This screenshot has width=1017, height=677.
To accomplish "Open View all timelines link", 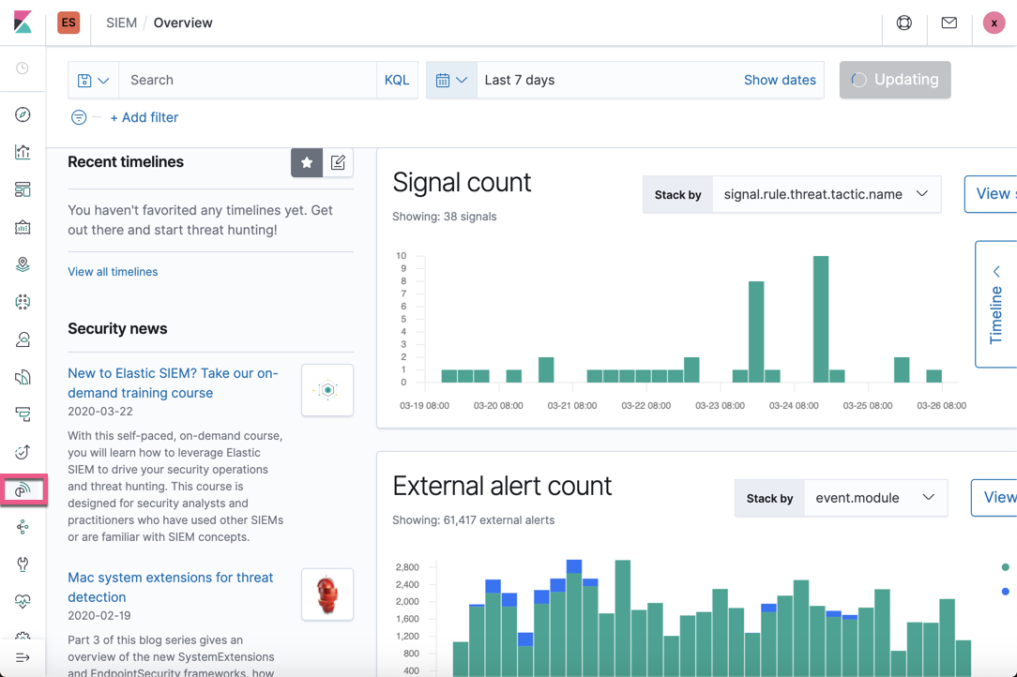I will pyautogui.click(x=113, y=272).
